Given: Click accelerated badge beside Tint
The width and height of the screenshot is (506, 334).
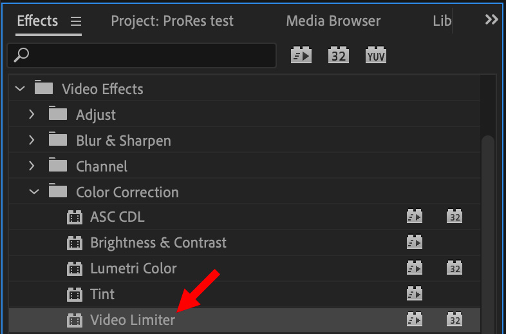Looking at the screenshot, I should click(415, 293).
